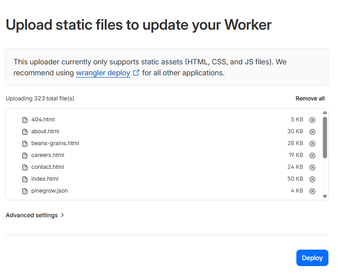Remove beans-grains.html using its X icon

(312, 144)
